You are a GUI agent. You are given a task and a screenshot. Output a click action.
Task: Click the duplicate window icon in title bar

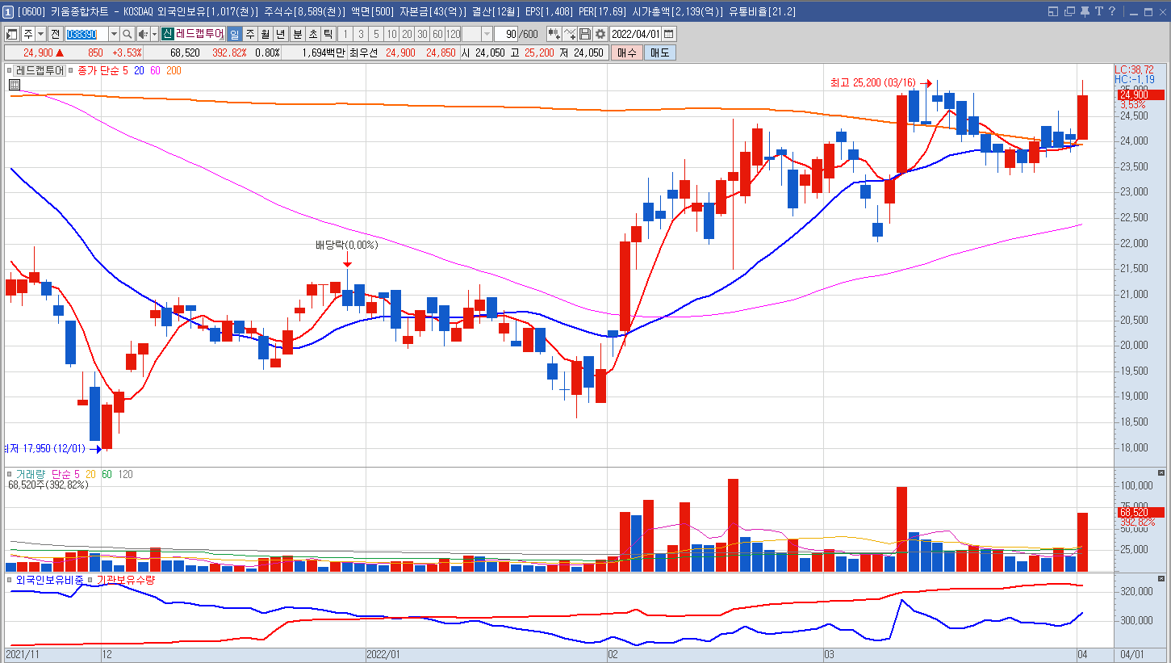tap(1070, 11)
